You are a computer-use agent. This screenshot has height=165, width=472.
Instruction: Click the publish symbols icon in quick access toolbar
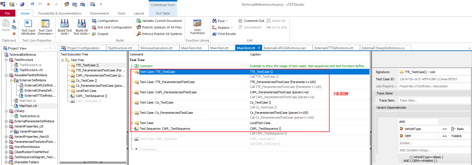coord(66,4)
